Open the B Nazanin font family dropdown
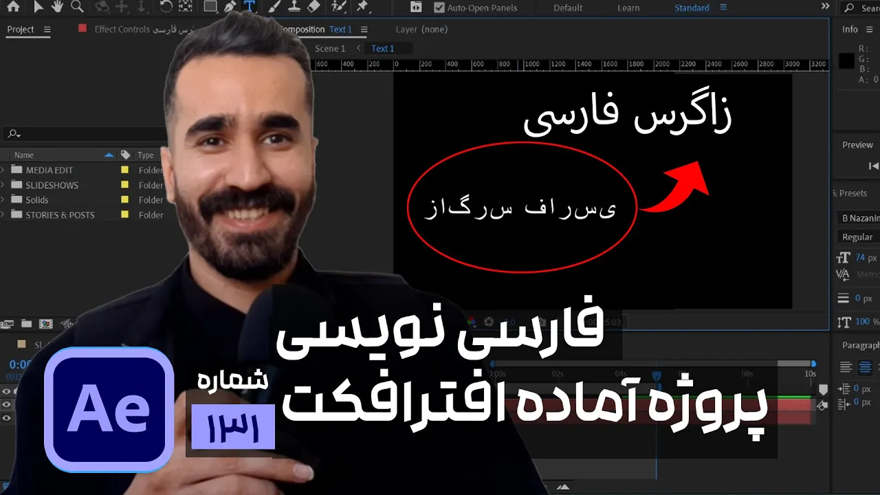This screenshot has height=495, width=880. point(859,218)
